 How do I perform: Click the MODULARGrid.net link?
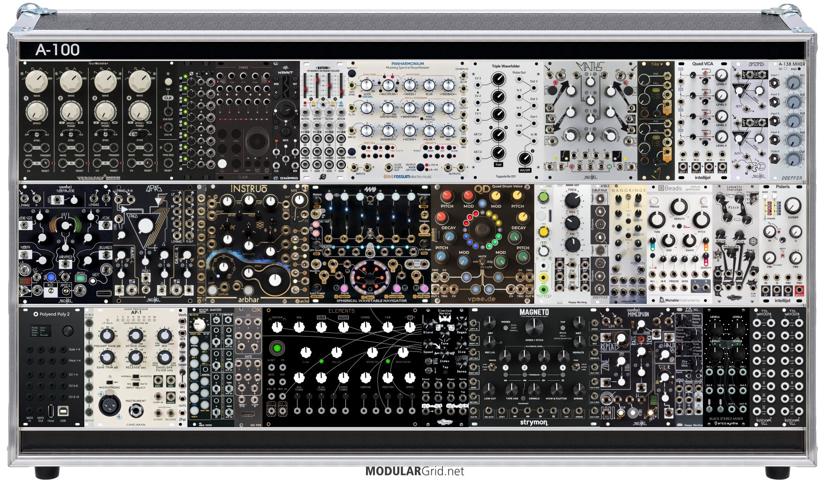(414, 471)
